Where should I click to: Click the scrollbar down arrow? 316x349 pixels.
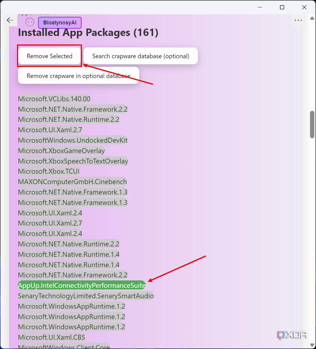pos(312,345)
